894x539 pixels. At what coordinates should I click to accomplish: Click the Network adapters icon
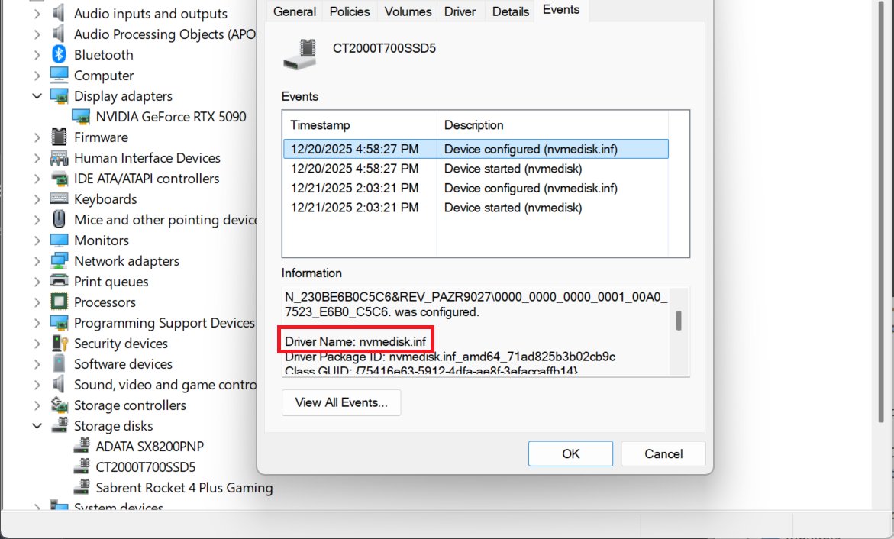click(59, 260)
